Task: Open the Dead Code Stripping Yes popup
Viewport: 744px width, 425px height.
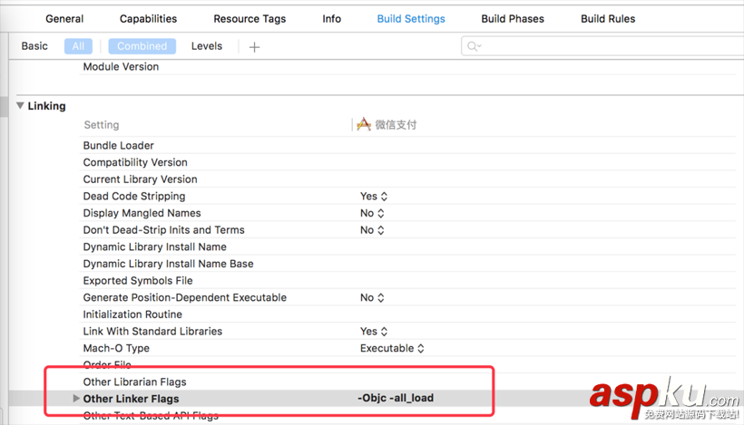Action: [374, 196]
